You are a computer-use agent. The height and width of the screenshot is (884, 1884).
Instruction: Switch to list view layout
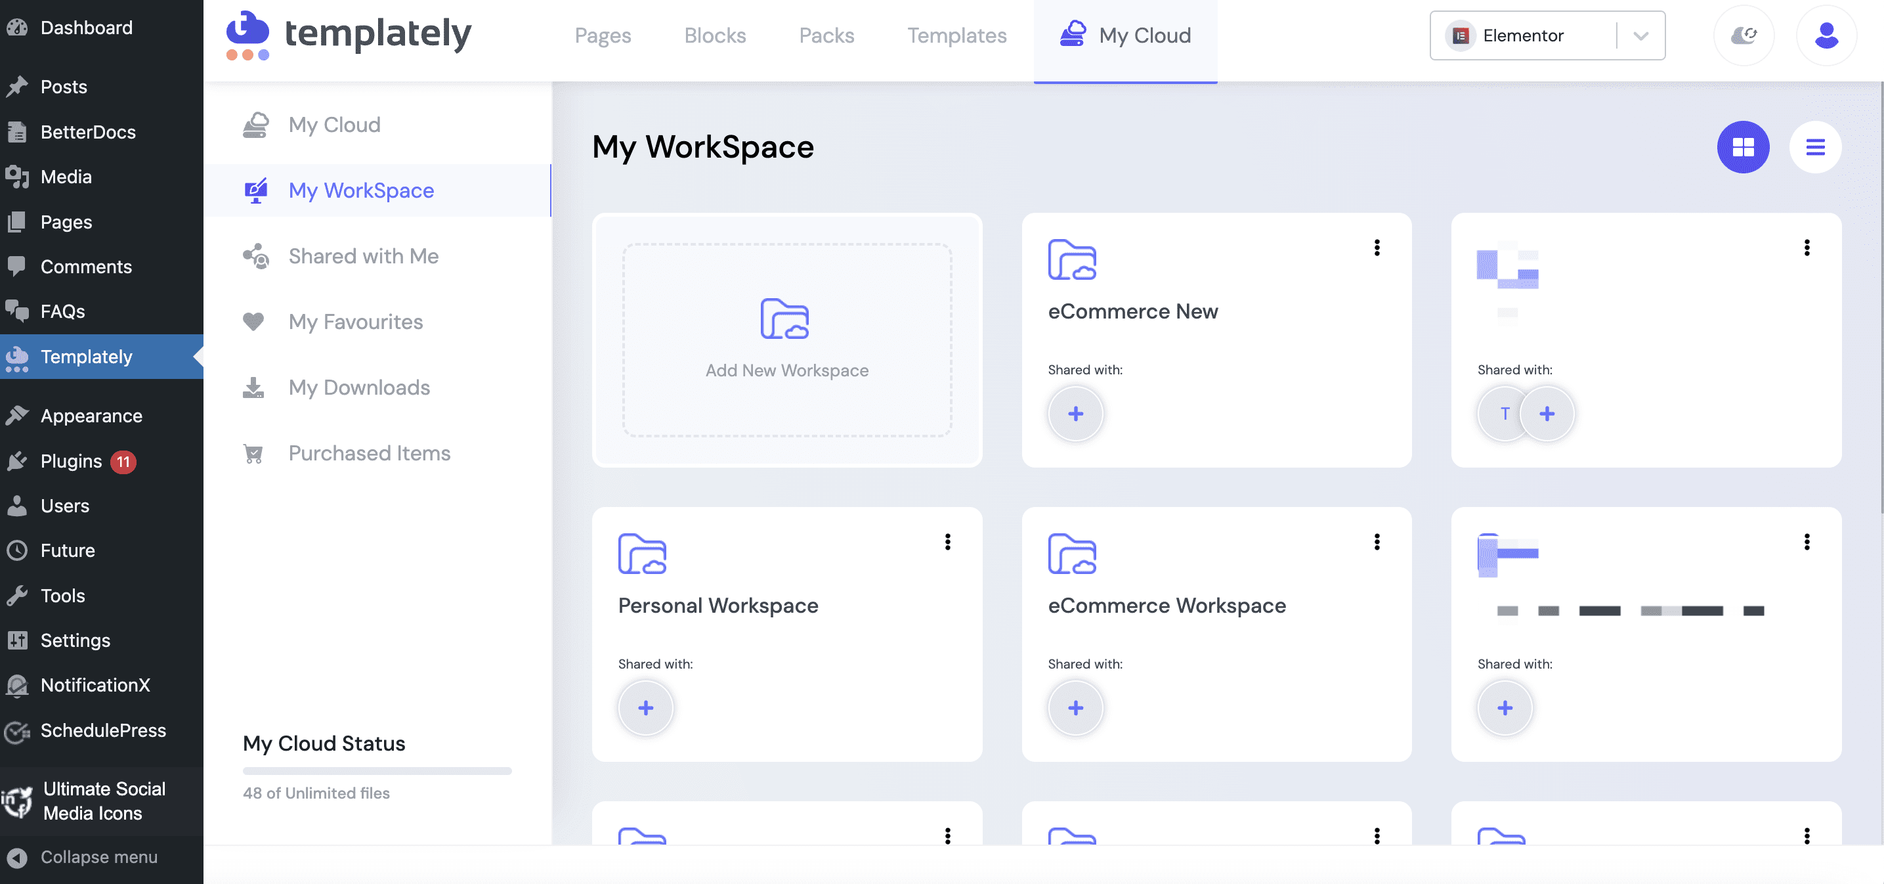tap(1814, 147)
